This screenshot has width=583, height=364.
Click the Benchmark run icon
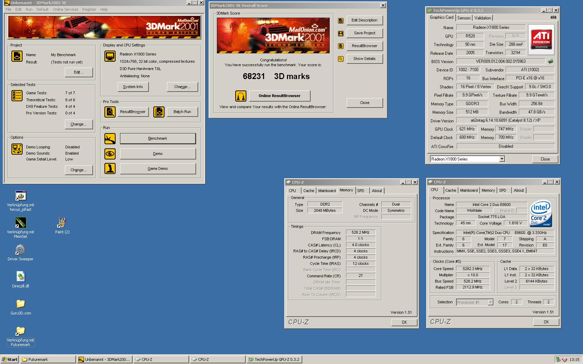click(x=110, y=139)
